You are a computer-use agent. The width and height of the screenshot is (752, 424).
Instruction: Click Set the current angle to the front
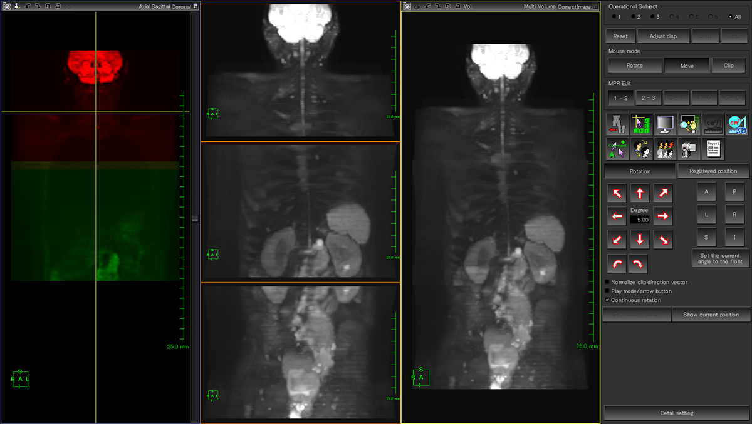720,258
